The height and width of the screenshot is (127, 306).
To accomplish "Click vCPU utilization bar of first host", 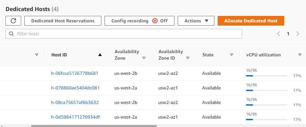I will coord(267,76).
